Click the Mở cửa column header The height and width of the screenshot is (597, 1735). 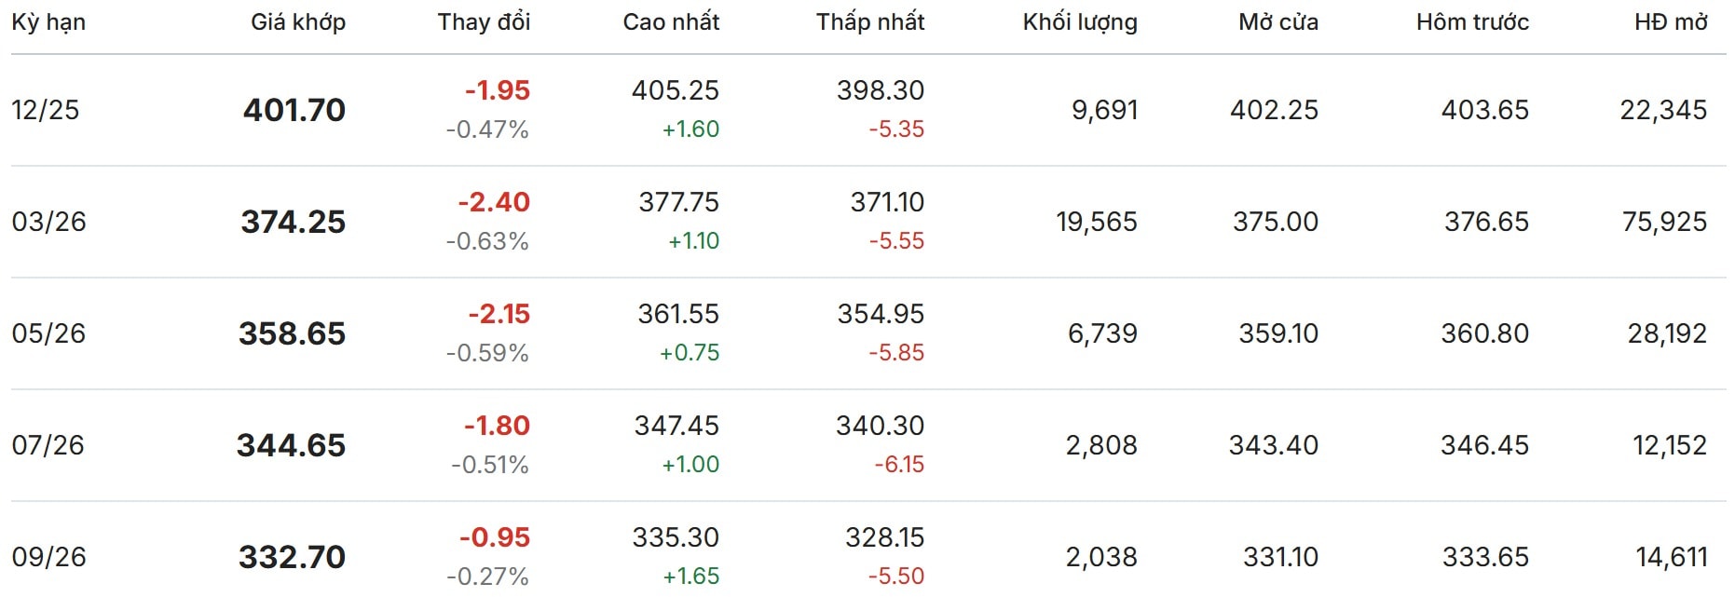(x=1278, y=22)
